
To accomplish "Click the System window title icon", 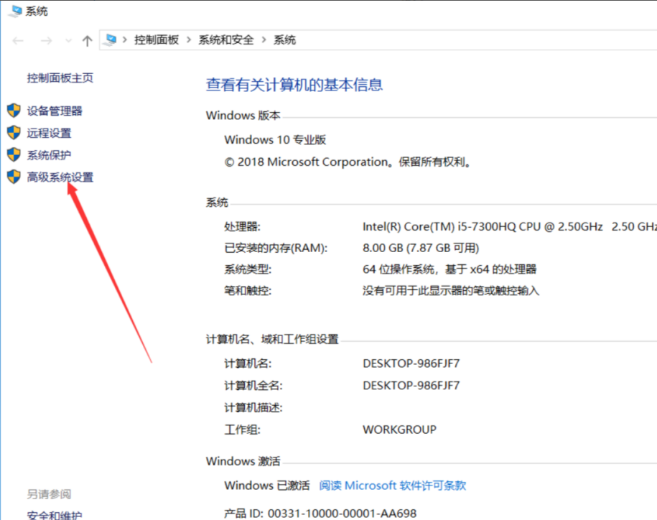I will pyautogui.click(x=15, y=11).
